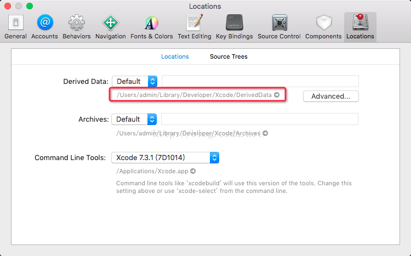
Task: Open the Components preferences pane
Action: (x=323, y=27)
